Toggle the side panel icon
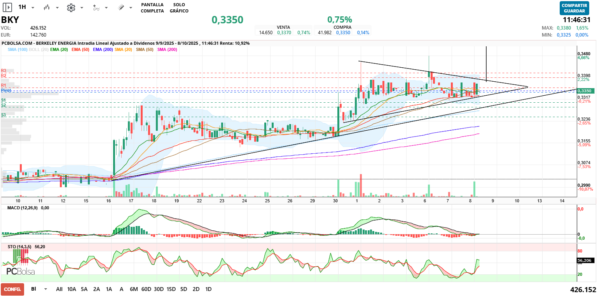Viewport: 597px width, 298px height. click(x=7, y=7)
